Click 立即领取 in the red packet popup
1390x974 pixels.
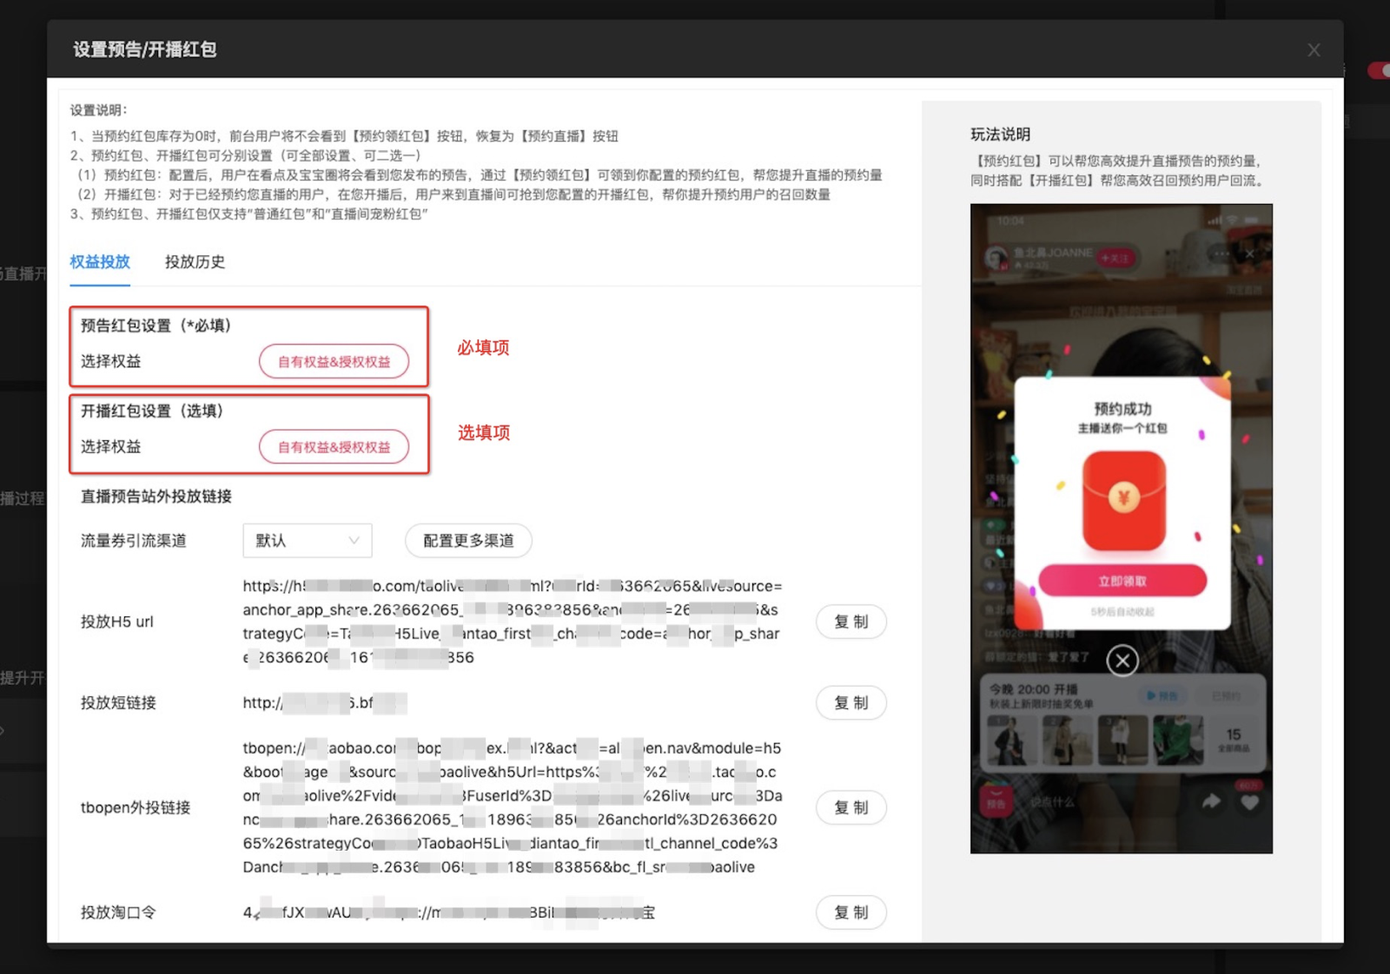pos(1123,580)
